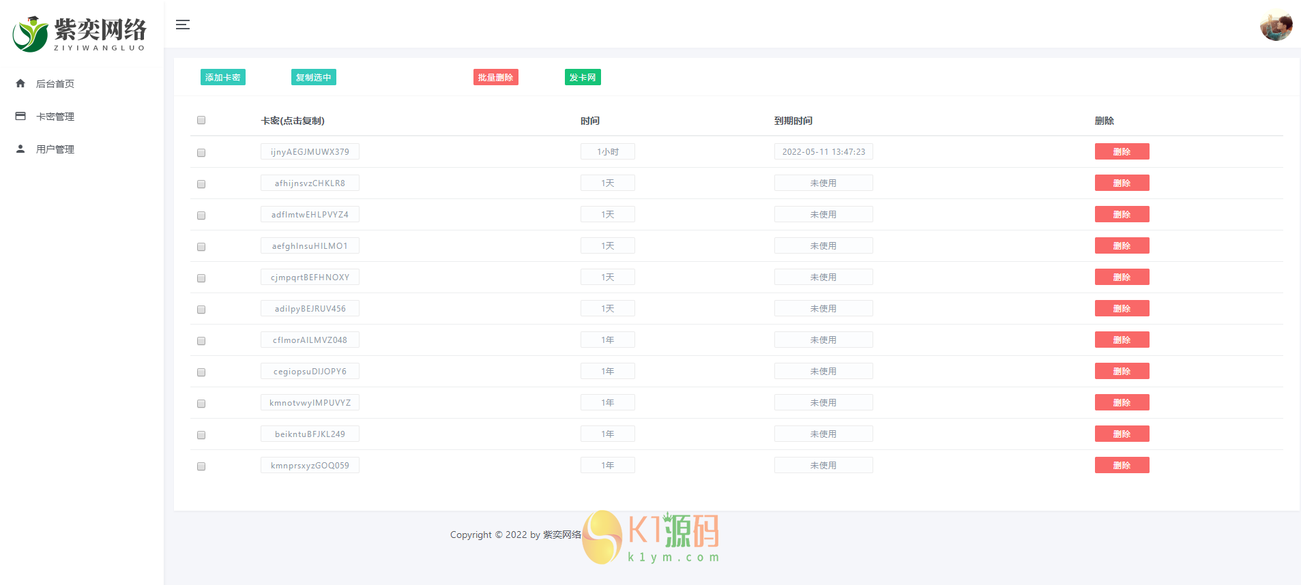This screenshot has height=585, width=1301.
Task: Click the 1天 cell for afhijnsvzCHKLR8
Action: (x=608, y=183)
